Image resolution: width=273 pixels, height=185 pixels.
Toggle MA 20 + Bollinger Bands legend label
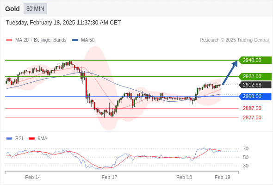pyautogui.click(x=41, y=40)
